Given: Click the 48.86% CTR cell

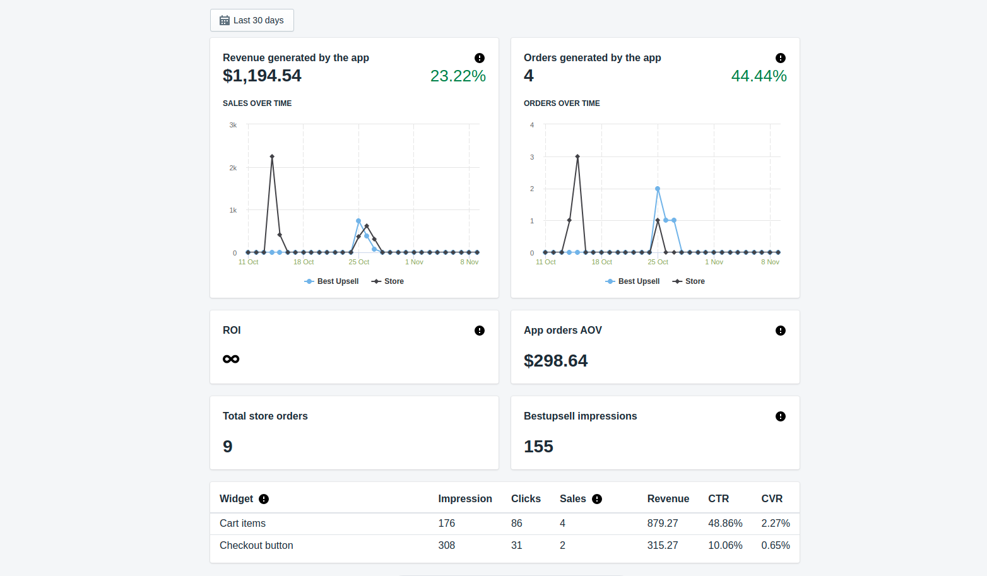Looking at the screenshot, I should click(x=725, y=524).
